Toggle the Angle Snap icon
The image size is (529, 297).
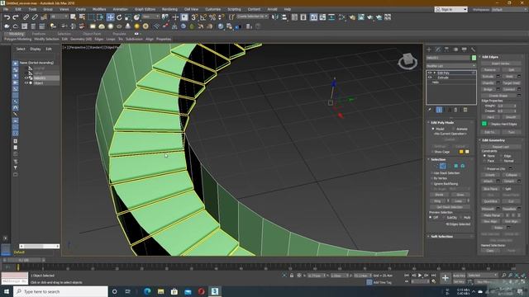(x=203, y=17)
